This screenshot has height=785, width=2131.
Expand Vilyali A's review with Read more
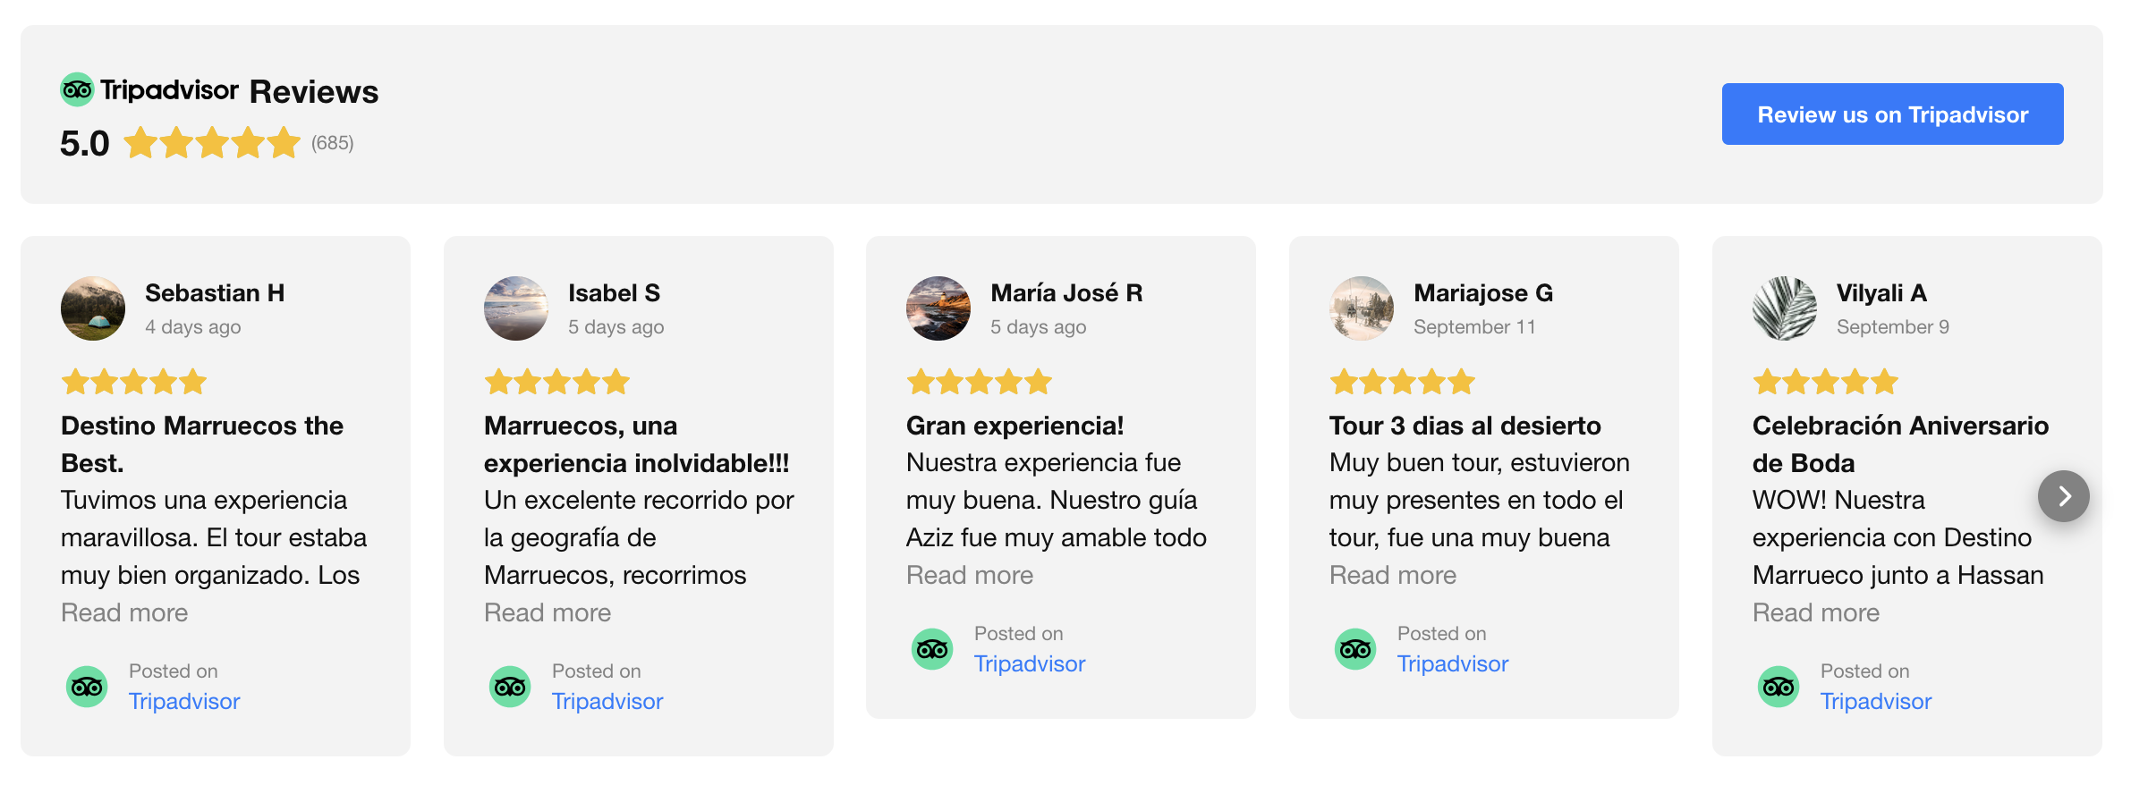(1816, 612)
